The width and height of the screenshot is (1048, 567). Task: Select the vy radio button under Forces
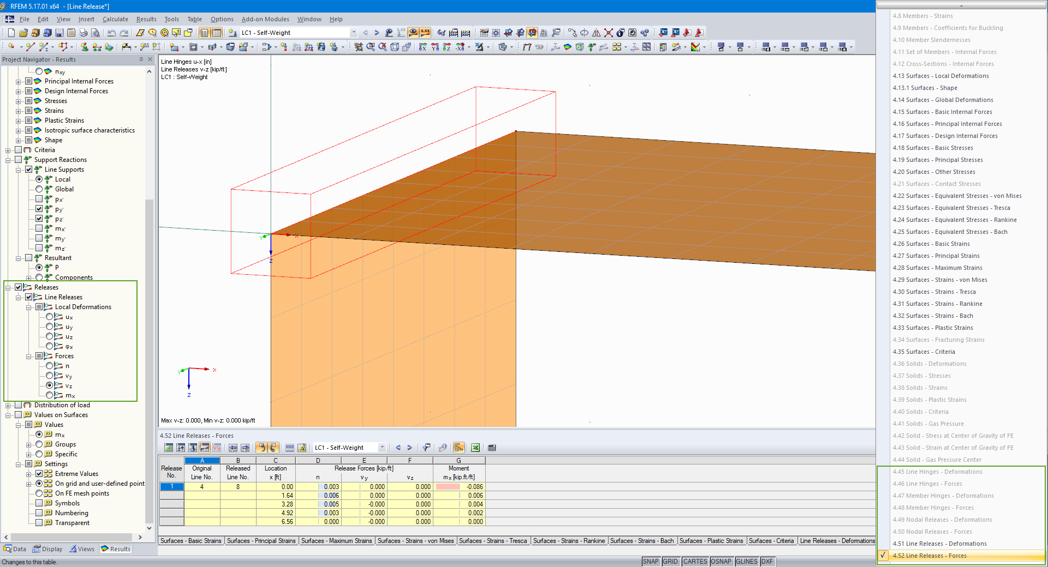point(50,376)
